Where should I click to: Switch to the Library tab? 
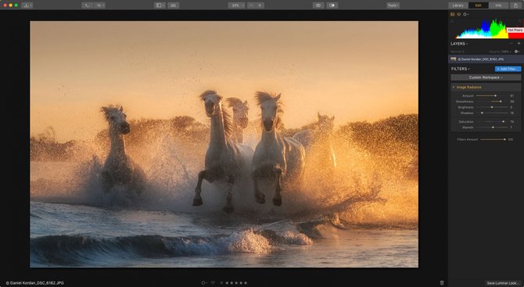point(458,5)
